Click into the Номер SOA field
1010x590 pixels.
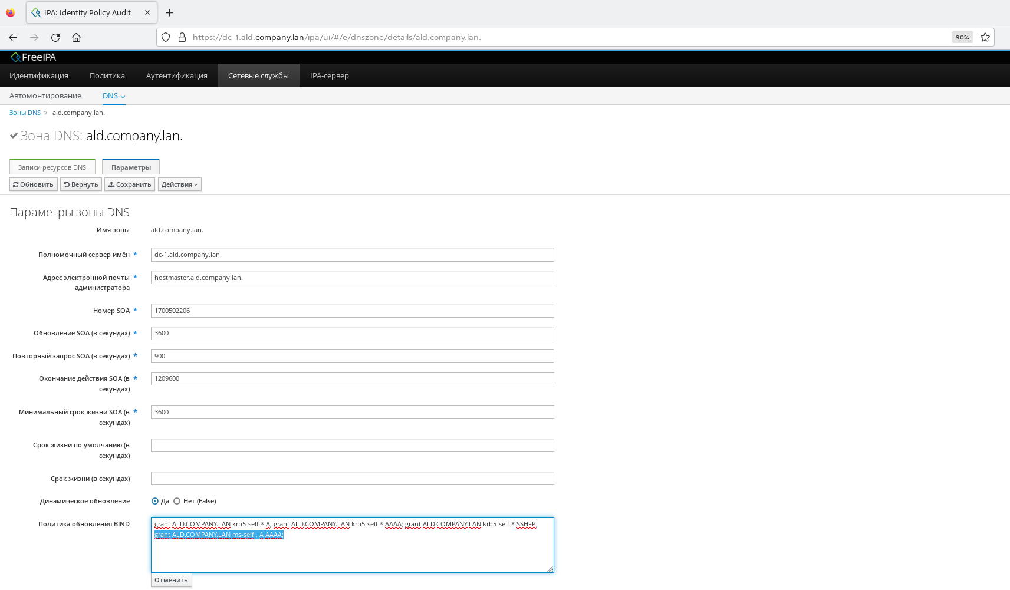point(353,311)
